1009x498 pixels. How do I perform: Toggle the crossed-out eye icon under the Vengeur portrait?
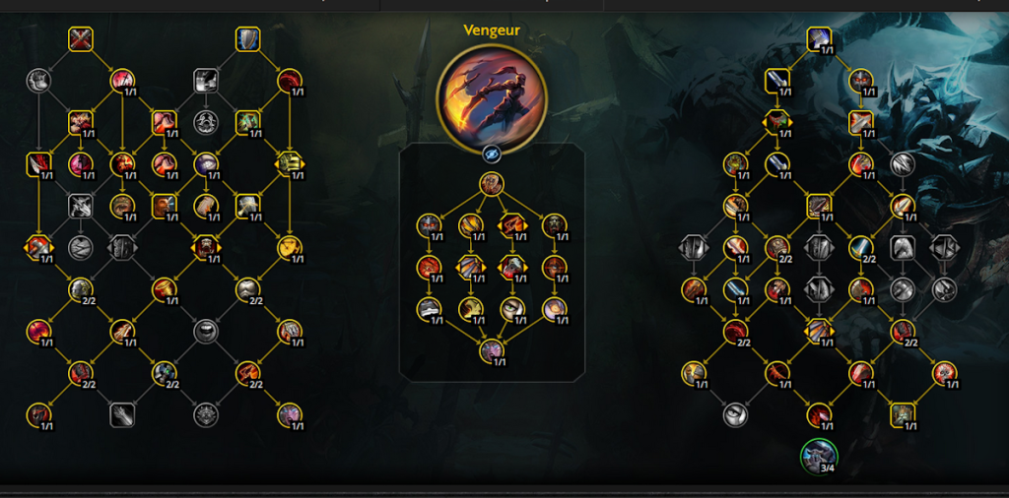tap(492, 155)
